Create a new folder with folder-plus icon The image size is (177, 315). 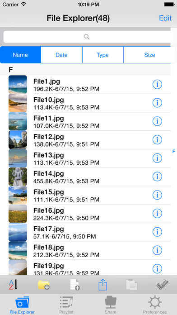tap(44, 285)
